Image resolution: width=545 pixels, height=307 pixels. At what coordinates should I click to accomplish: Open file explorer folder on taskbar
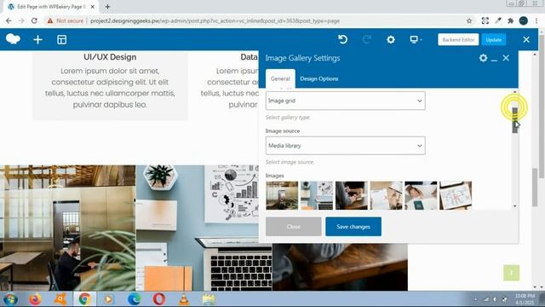click(x=209, y=299)
